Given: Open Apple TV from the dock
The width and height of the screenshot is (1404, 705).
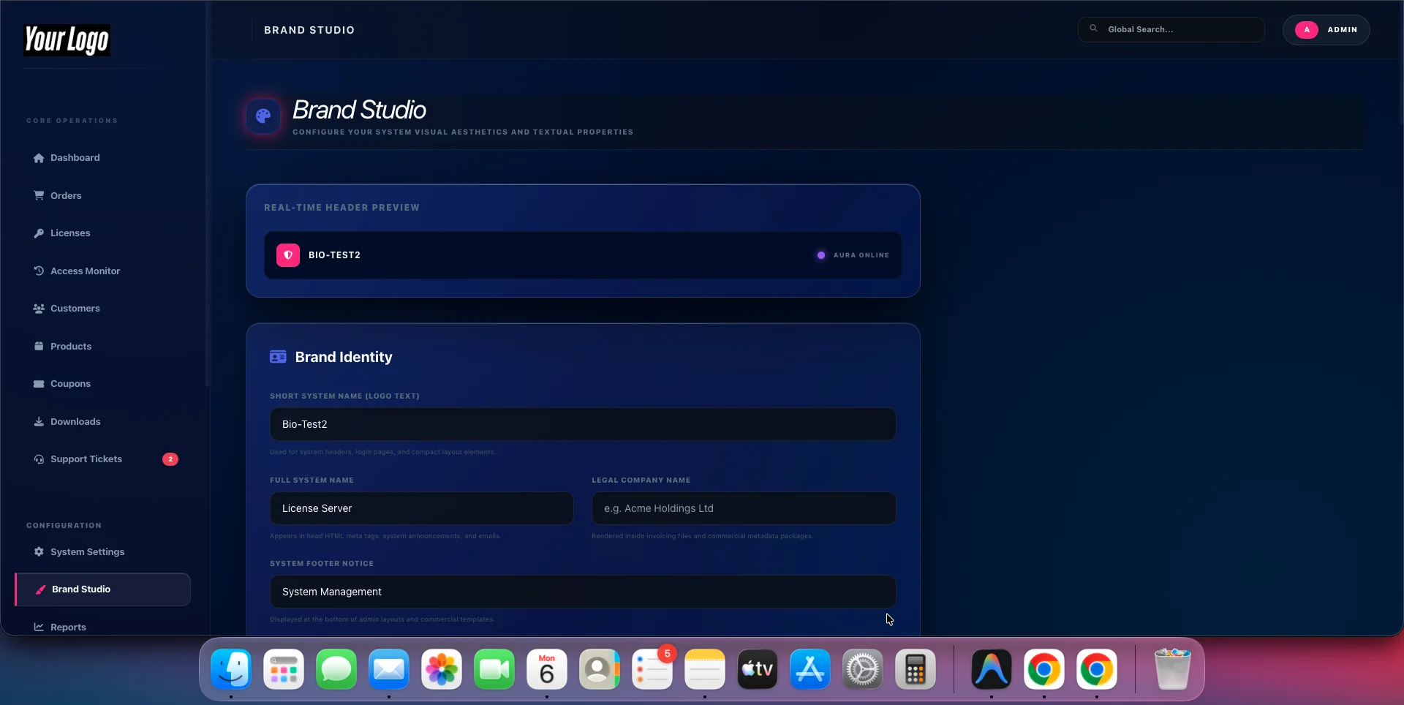Looking at the screenshot, I should coord(758,669).
